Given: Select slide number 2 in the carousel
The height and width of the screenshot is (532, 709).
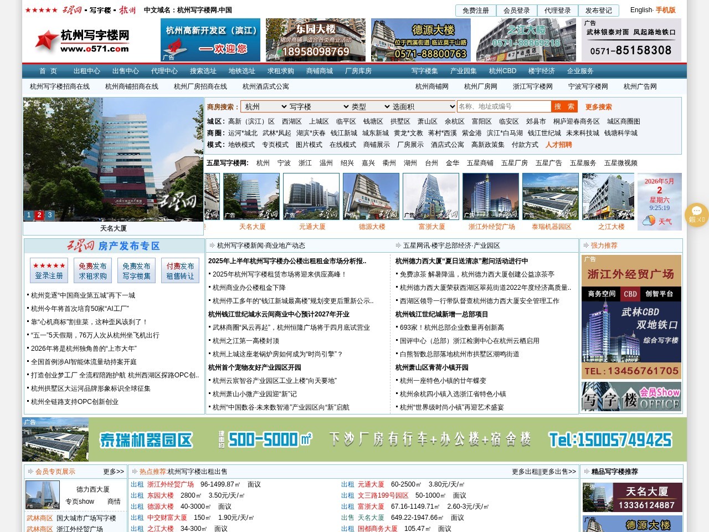Looking at the screenshot, I should (39, 215).
